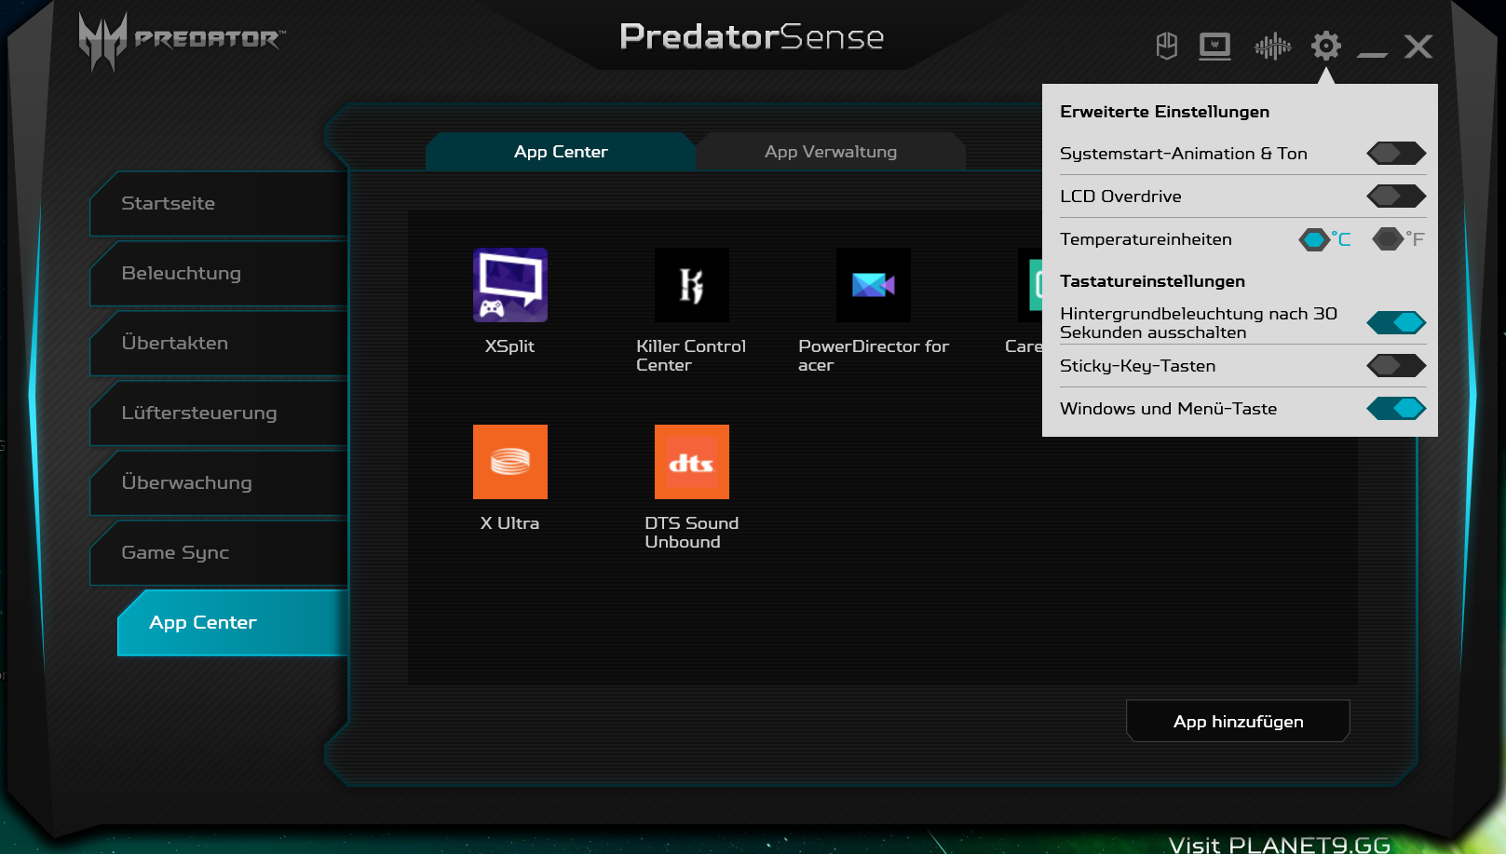Launch DTS Sound Unbound icon
The image size is (1506, 854).
click(691, 462)
